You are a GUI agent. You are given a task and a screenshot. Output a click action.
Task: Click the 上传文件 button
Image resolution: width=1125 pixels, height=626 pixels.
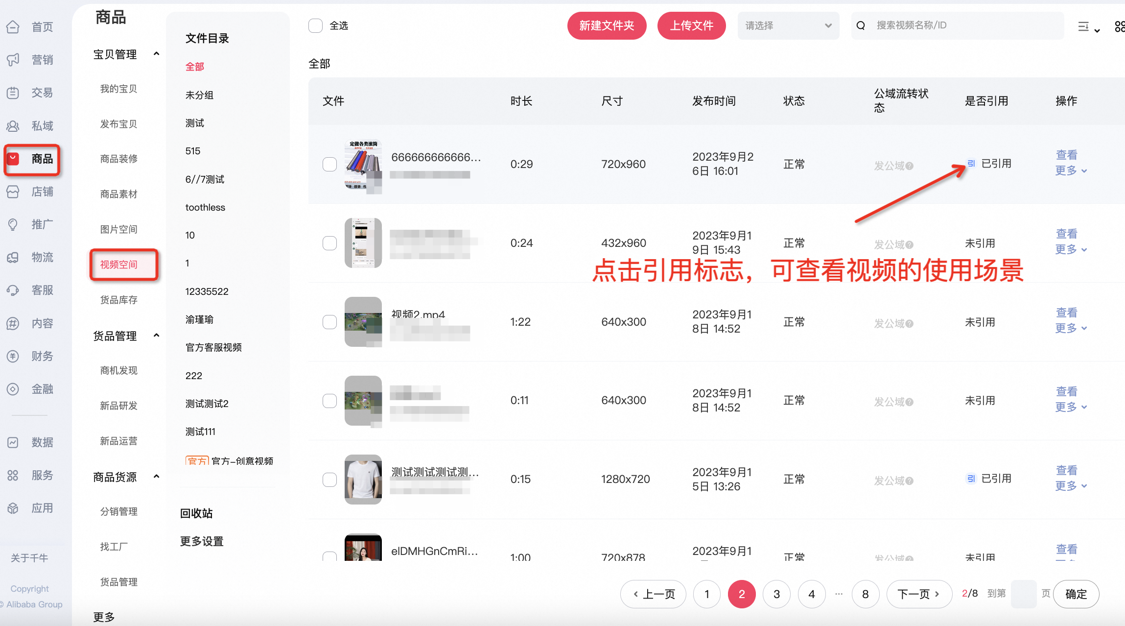point(691,25)
